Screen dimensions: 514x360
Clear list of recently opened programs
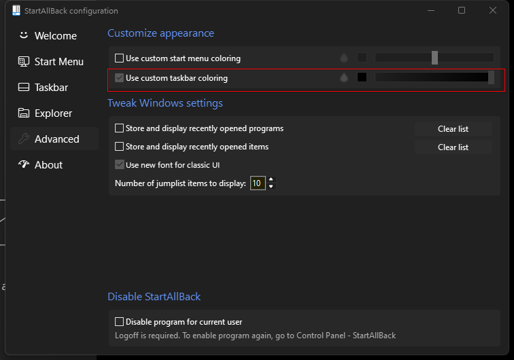click(453, 129)
